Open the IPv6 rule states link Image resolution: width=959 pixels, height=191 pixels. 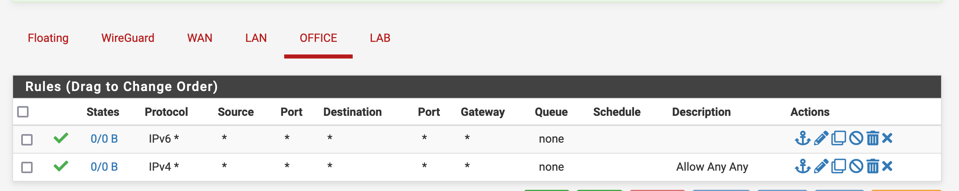[x=104, y=139]
